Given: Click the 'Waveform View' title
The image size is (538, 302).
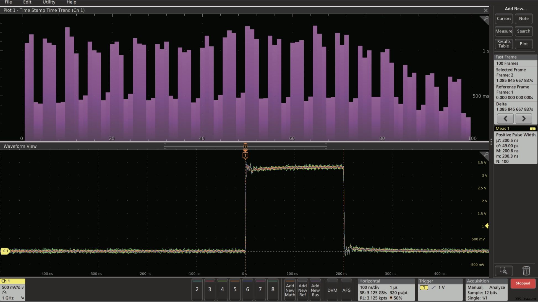Looking at the screenshot, I should pos(20,146).
